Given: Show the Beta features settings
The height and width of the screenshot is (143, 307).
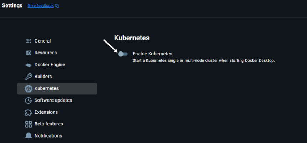Looking at the screenshot, I should pyautogui.click(x=49, y=124).
